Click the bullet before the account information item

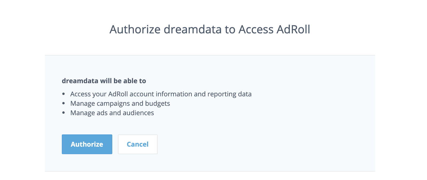tap(64, 94)
